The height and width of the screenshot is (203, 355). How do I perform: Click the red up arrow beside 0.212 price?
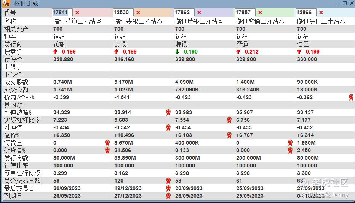pos(238,52)
